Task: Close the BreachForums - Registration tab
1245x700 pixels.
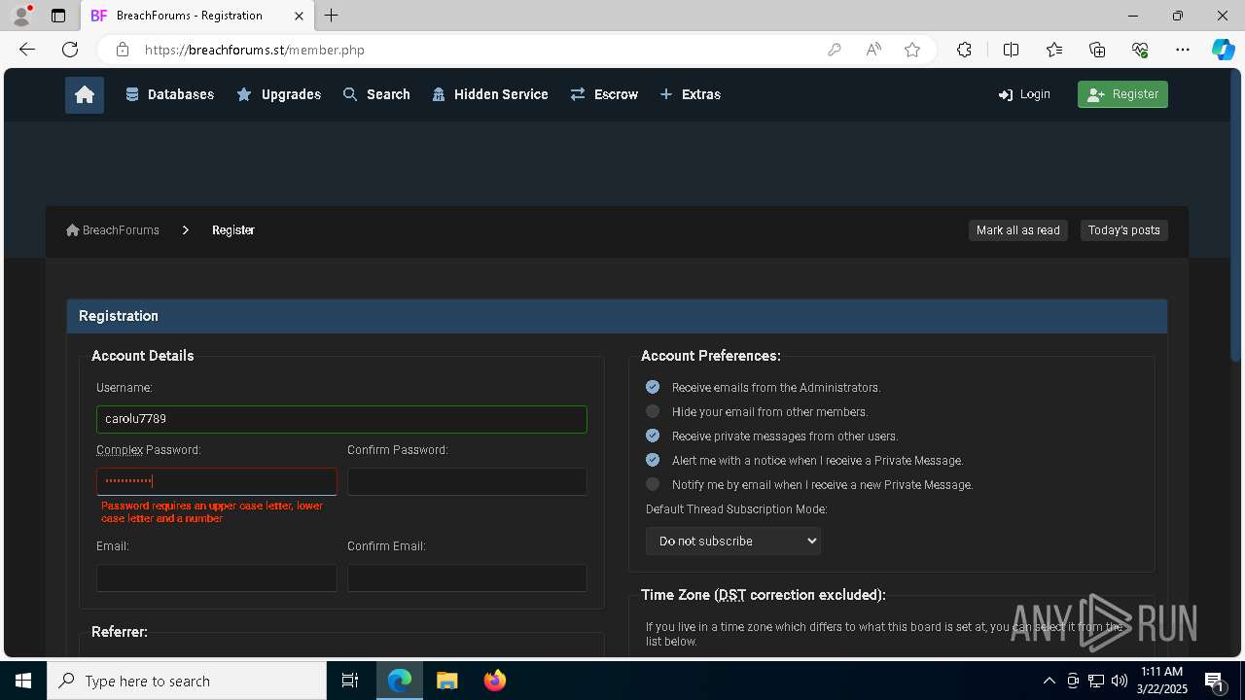Action: coord(299,16)
